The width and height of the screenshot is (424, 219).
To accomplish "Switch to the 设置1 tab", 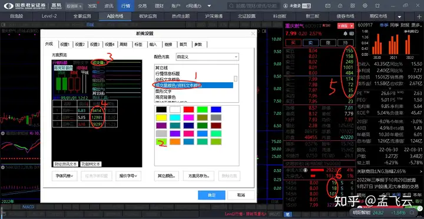I will point(65,45).
